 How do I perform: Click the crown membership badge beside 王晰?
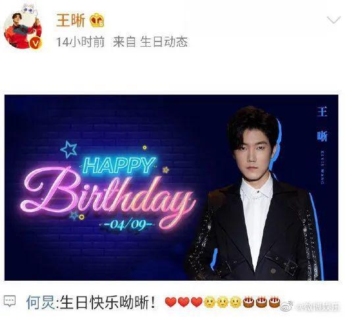97,20
